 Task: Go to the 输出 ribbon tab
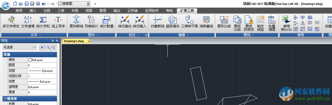coord(117,11)
